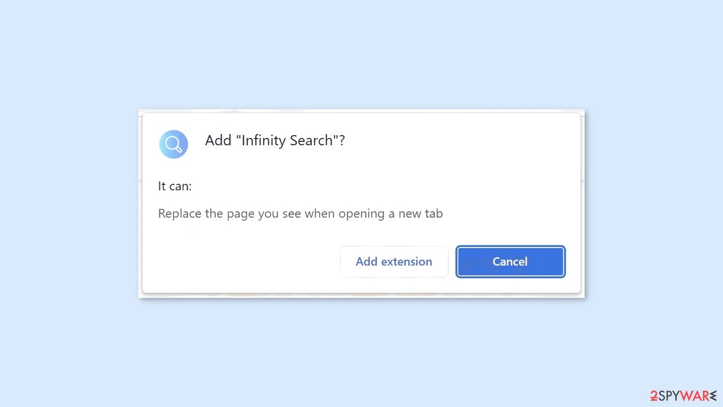Click the 'Add "Infinity Search"?' dialog title
Viewport: 723px width, 407px height.
tap(275, 141)
